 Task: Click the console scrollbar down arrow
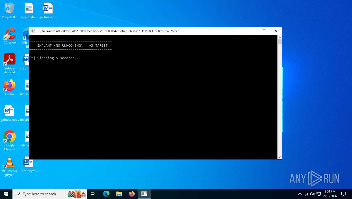click(x=280, y=157)
